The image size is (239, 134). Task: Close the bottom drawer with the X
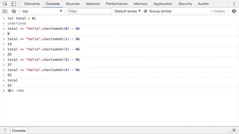[x=234, y=130]
